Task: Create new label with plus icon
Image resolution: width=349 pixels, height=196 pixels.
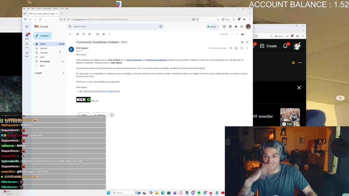Action: (x=63, y=73)
